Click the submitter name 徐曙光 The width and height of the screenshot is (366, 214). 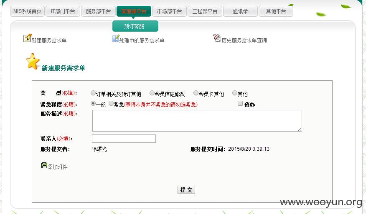[x=99, y=149]
